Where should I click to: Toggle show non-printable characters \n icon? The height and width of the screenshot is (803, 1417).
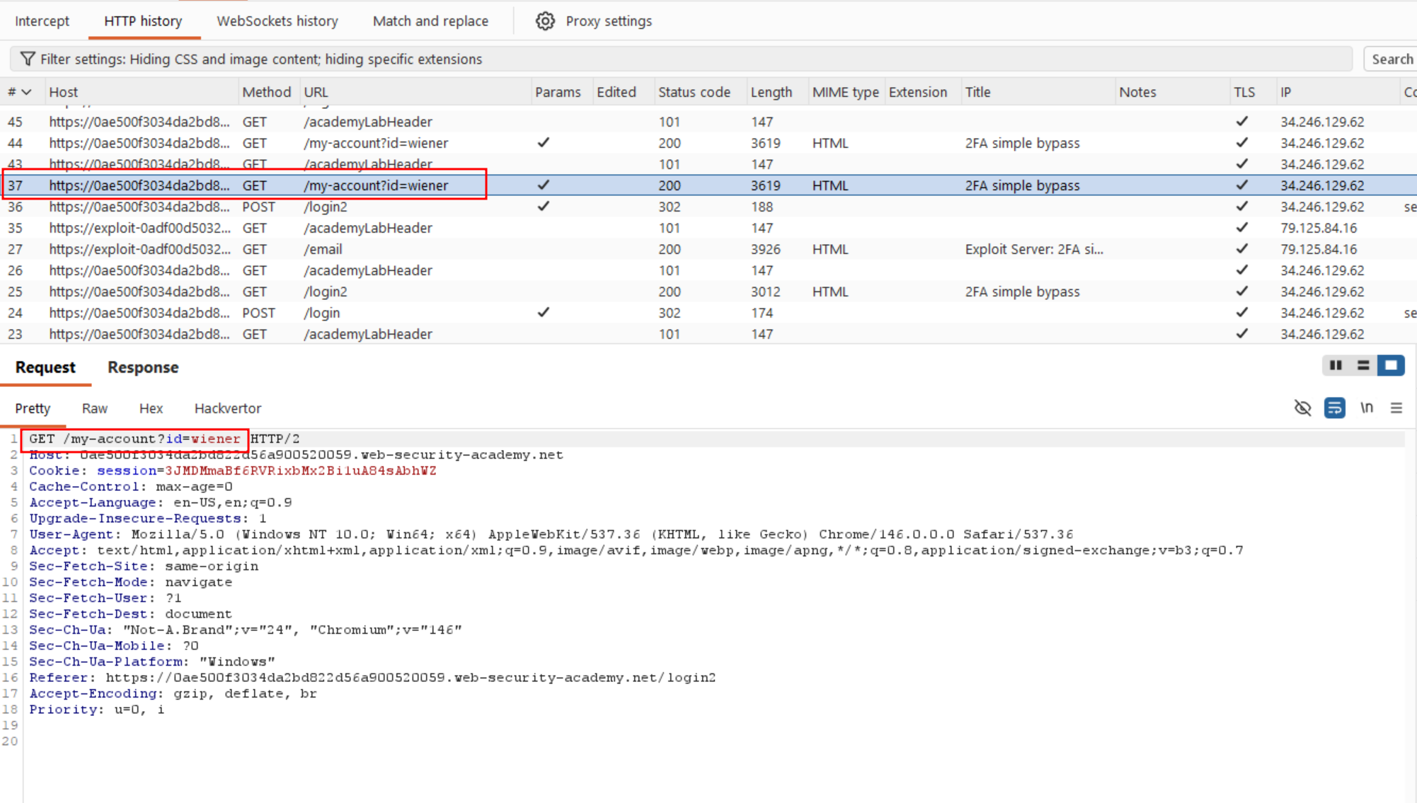1367,408
